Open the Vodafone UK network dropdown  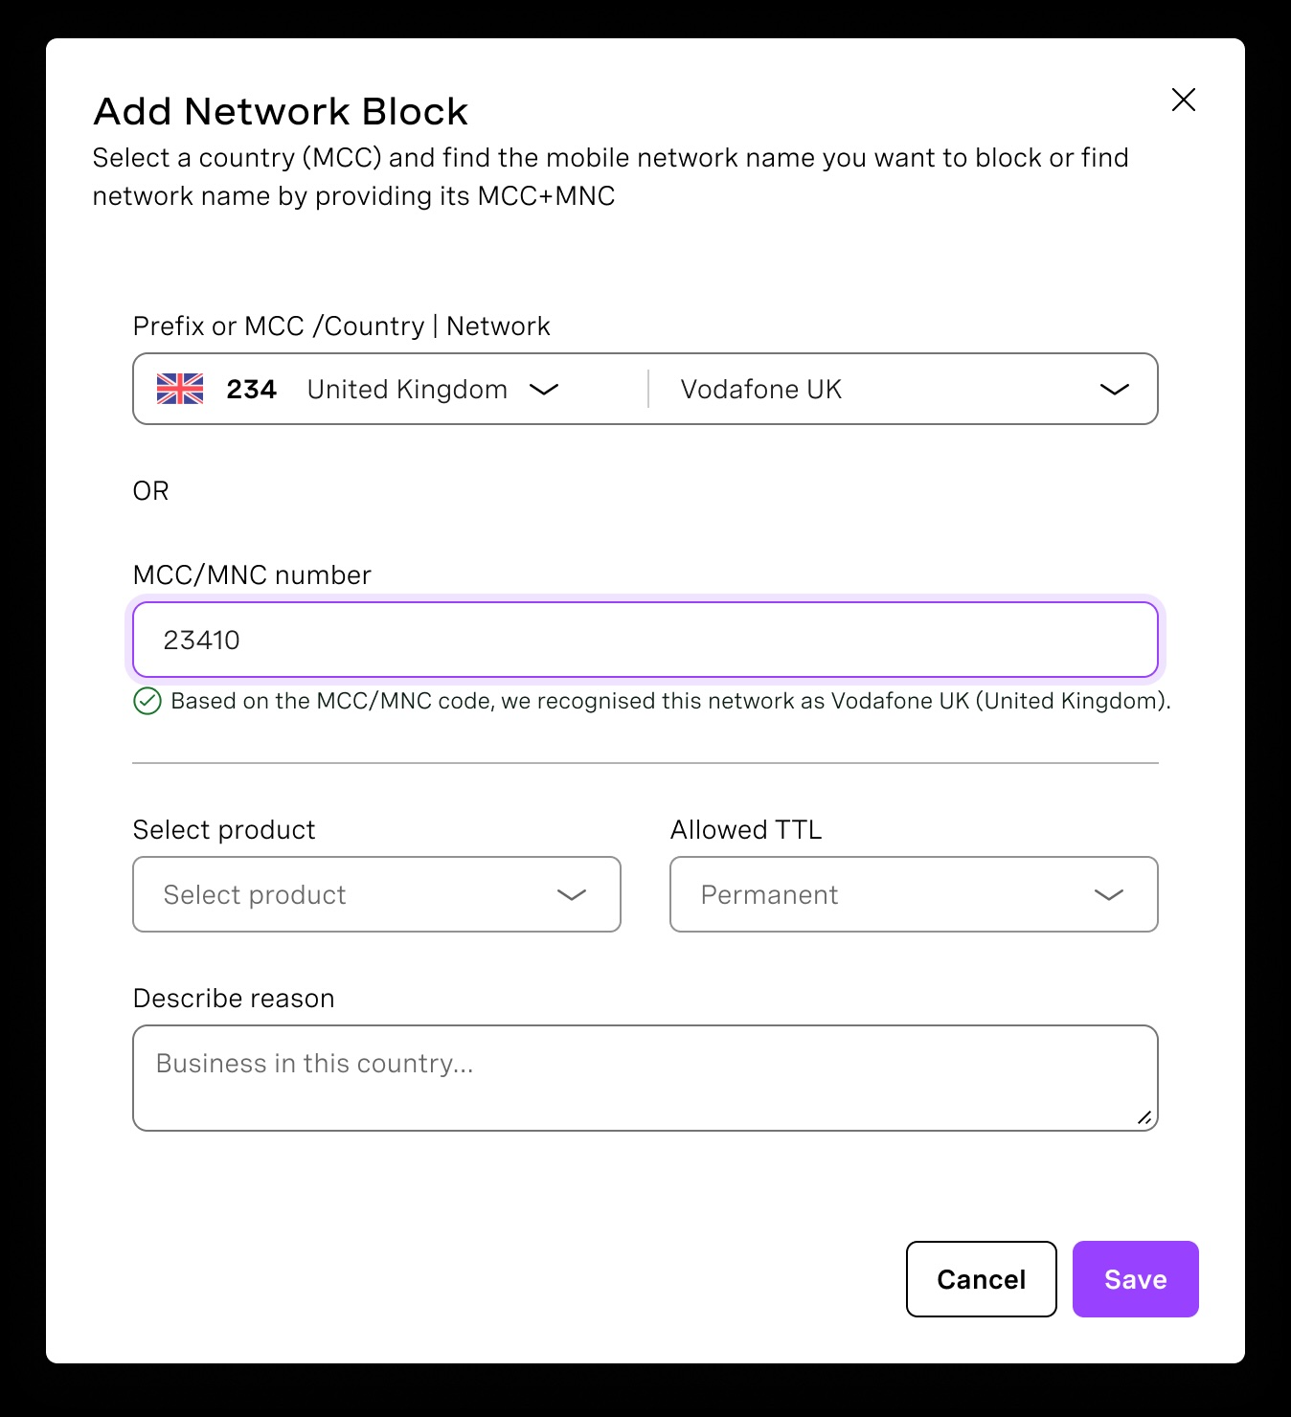tap(1112, 390)
